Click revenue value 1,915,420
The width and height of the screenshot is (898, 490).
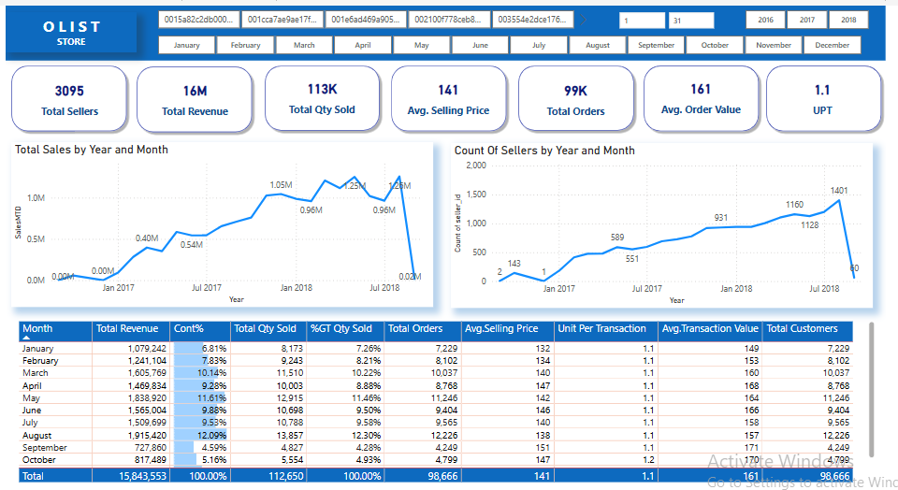coord(147,435)
